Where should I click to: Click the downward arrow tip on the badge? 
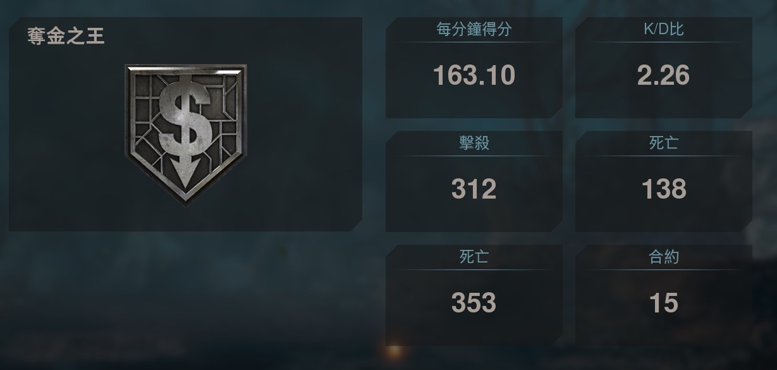tap(186, 173)
